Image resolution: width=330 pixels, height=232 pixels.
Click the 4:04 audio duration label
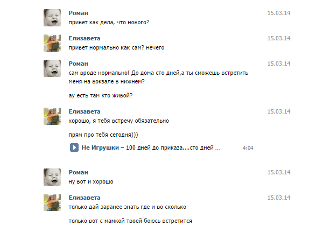click(x=248, y=148)
